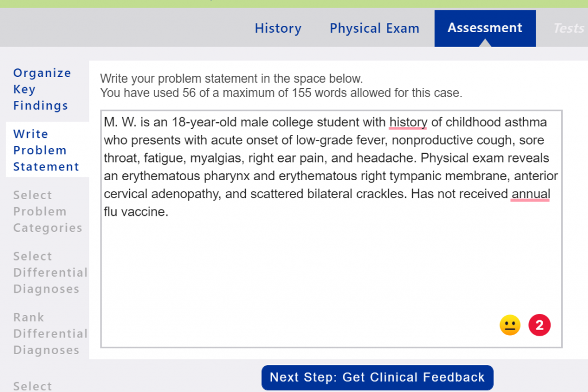The image size is (588, 392).
Task: Open the History tab
Action: [278, 28]
